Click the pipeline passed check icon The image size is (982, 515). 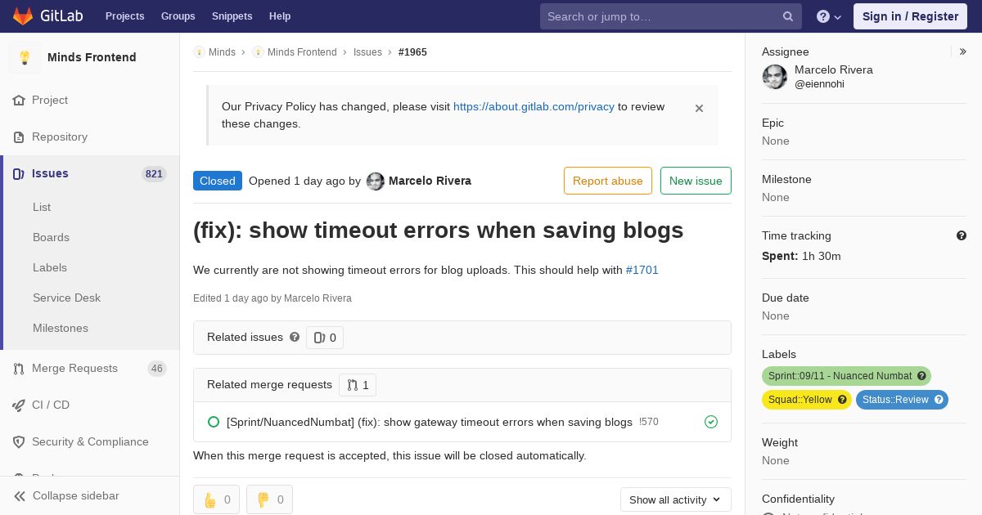(711, 422)
